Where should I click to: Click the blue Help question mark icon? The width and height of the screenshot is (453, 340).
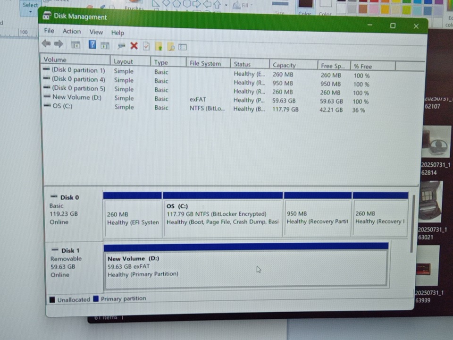92,44
